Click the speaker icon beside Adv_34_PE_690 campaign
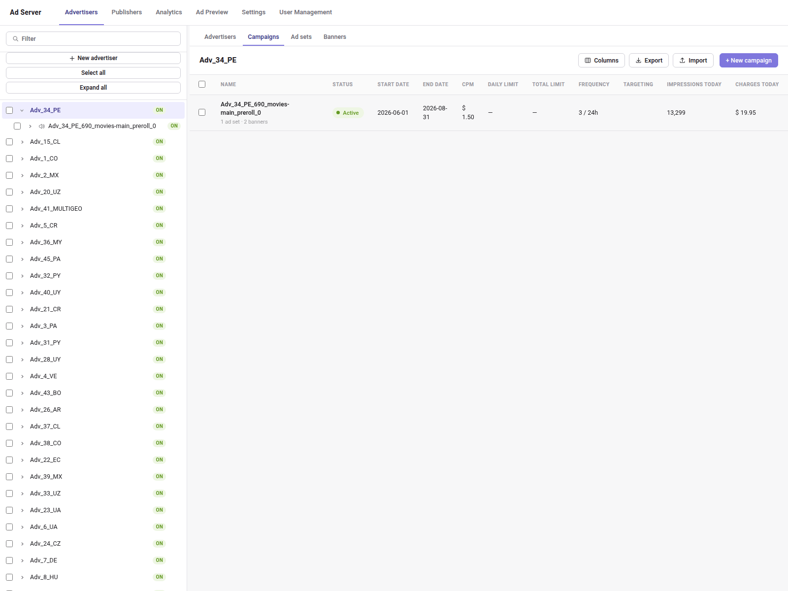This screenshot has height=591, width=788. [x=42, y=126]
